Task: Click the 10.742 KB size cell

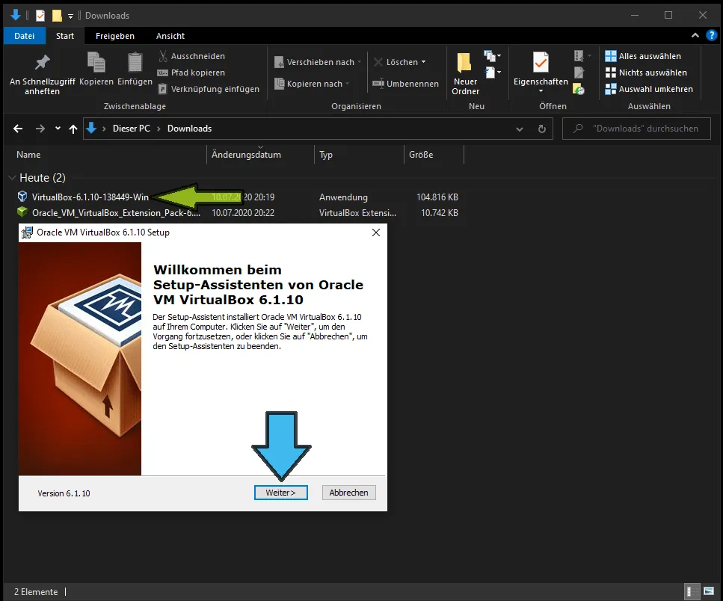Action: 440,212
